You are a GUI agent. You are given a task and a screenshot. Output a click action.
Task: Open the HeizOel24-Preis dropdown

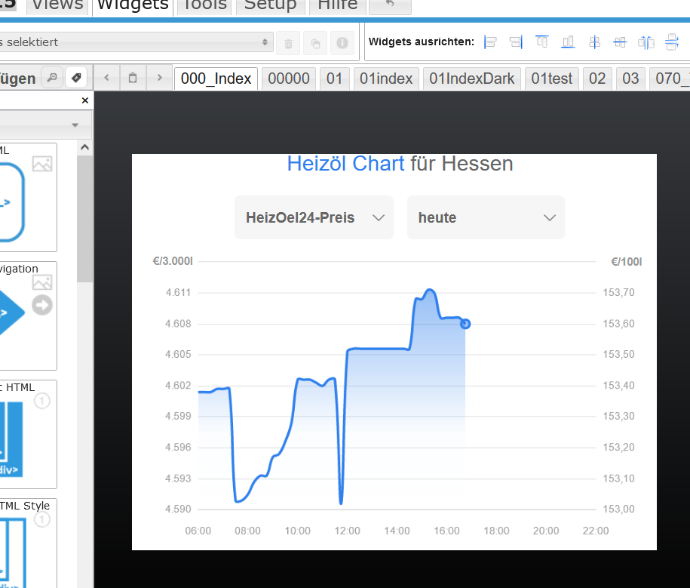point(314,217)
